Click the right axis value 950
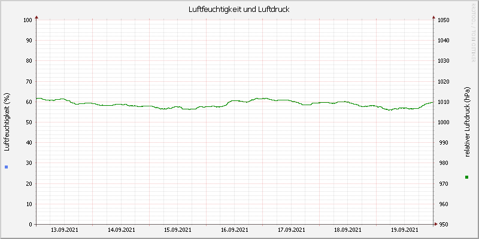479x239 pixels. pyautogui.click(x=442, y=225)
